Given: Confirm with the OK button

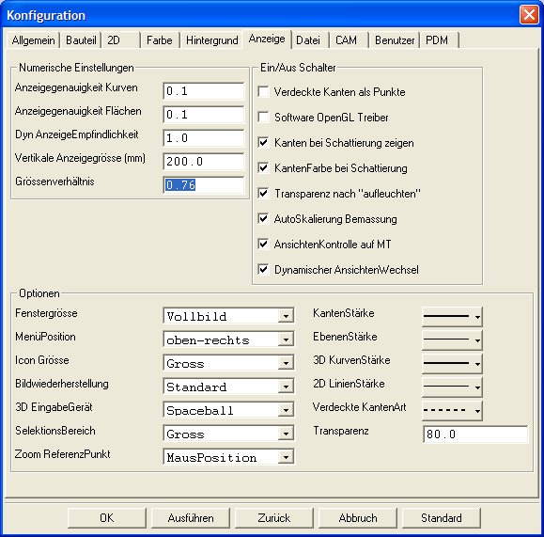Looking at the screenshot, I should point(107,518).
